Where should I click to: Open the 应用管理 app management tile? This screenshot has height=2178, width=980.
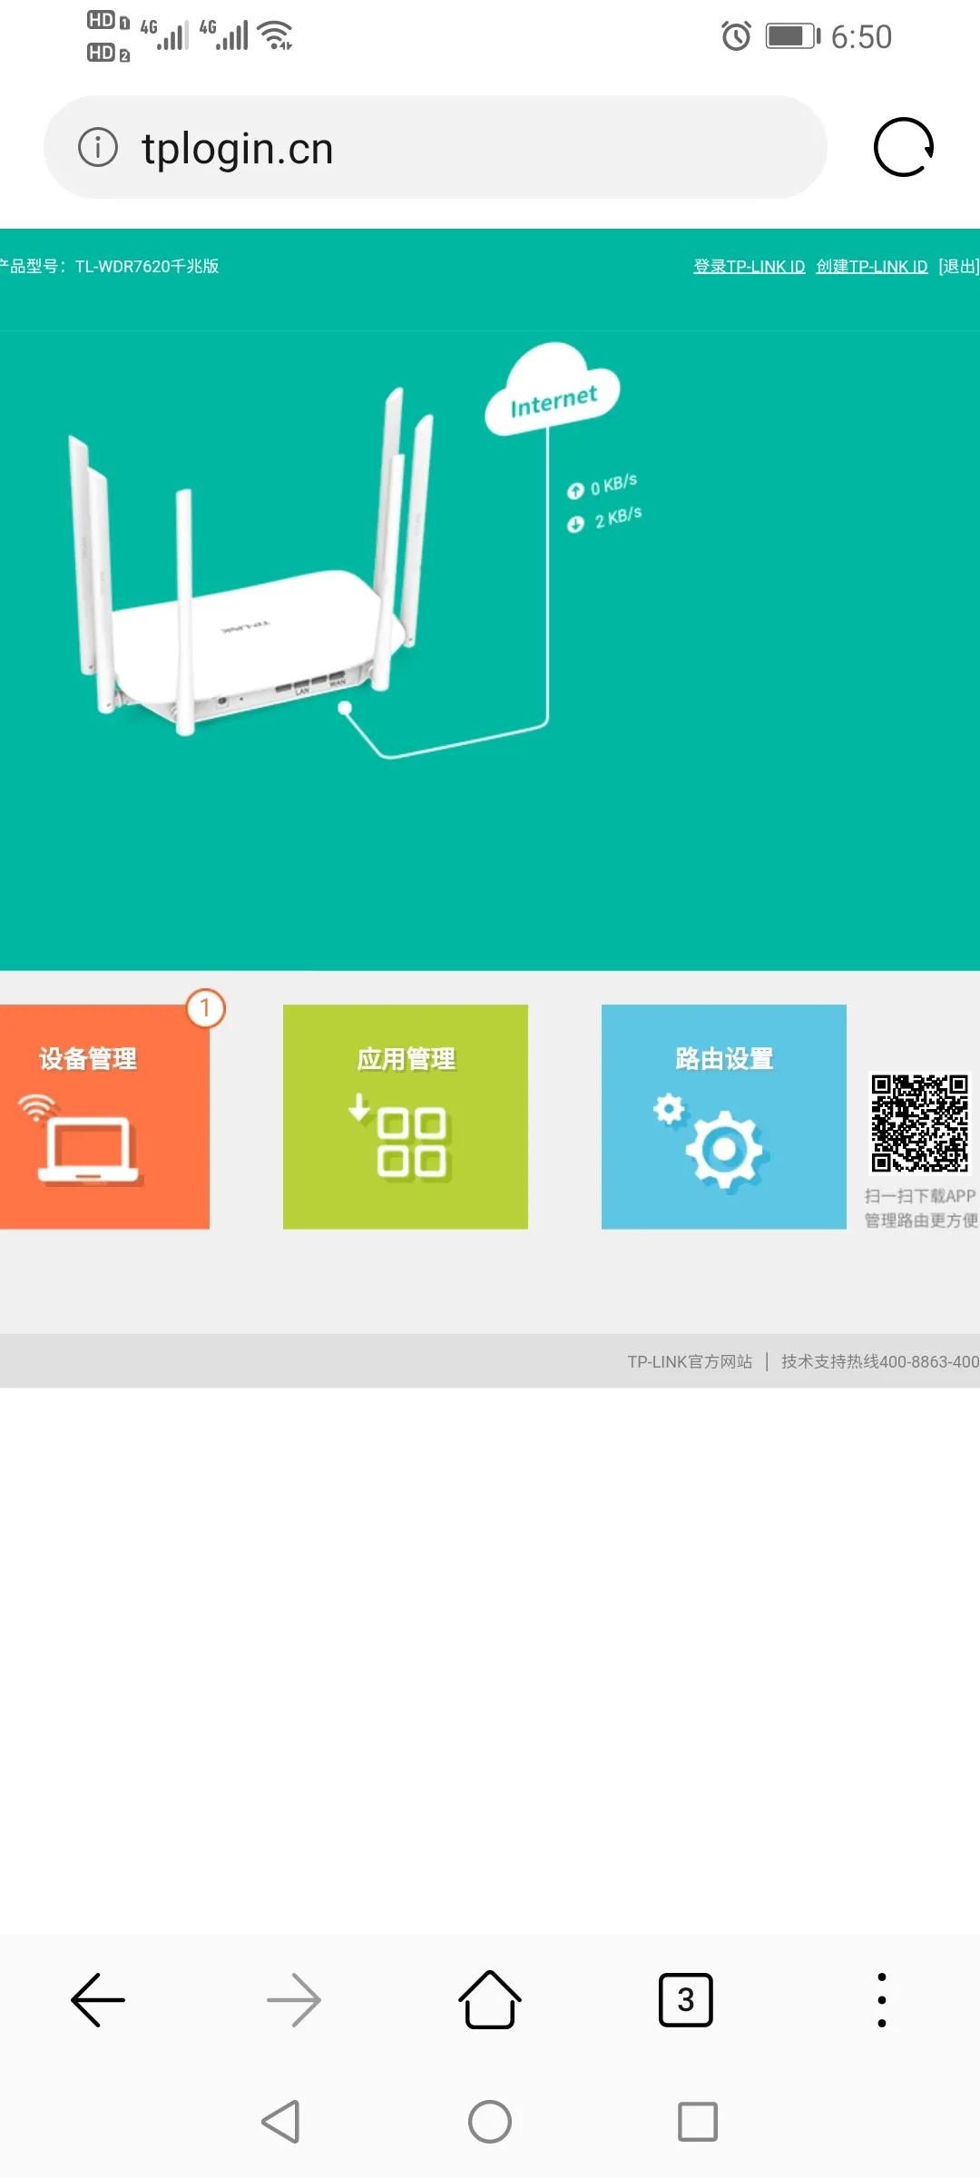(x=406, y=1117)
